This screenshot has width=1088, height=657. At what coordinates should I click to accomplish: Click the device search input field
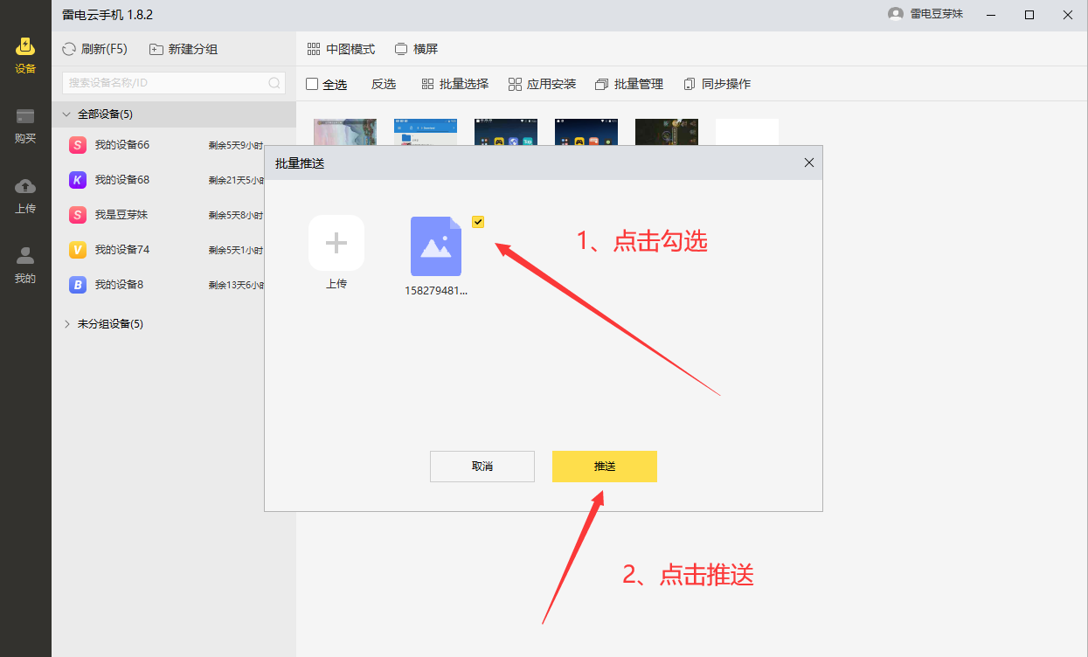coord(166,83)
